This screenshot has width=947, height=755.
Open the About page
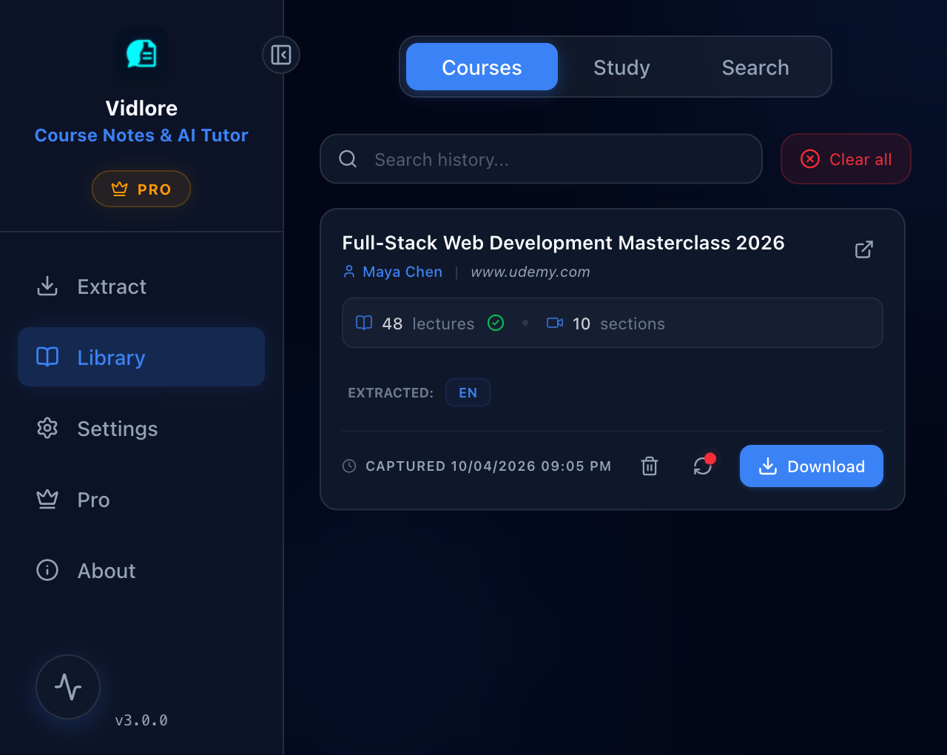[141, 570]
